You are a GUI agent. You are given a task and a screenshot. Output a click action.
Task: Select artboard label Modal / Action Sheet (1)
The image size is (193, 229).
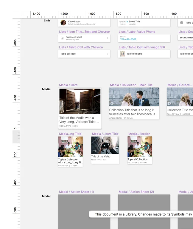point(77,192)
